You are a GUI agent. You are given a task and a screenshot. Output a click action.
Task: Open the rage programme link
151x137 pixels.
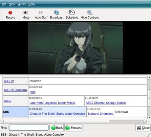[33, 92]
